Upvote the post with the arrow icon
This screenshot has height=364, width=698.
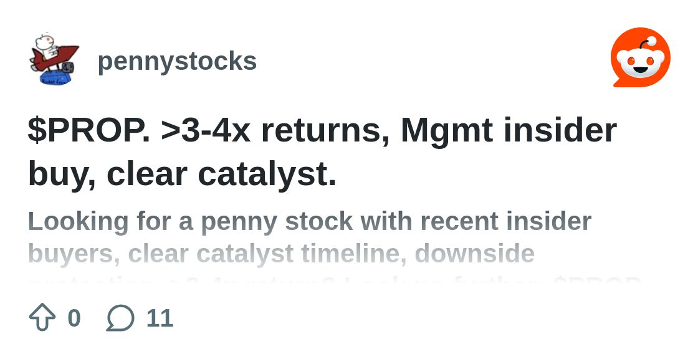click(42, 318)
